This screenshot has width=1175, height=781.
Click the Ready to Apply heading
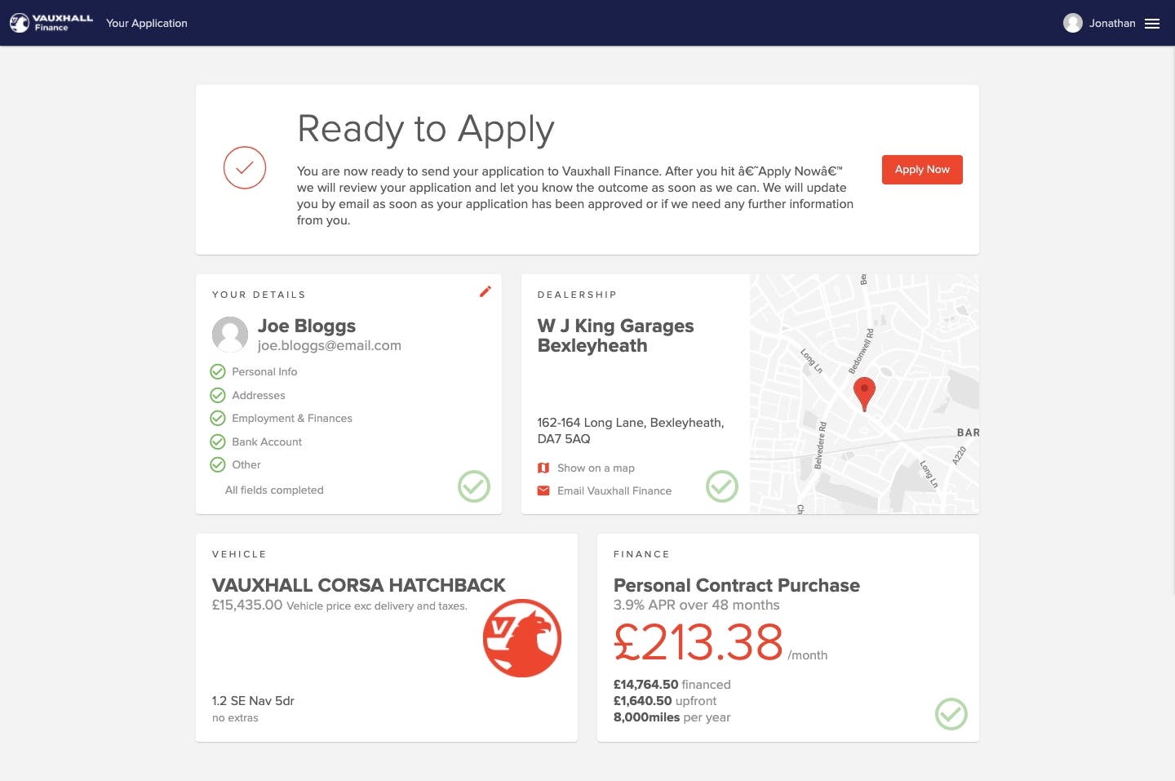pyautogui.click(x=426, y=130)
